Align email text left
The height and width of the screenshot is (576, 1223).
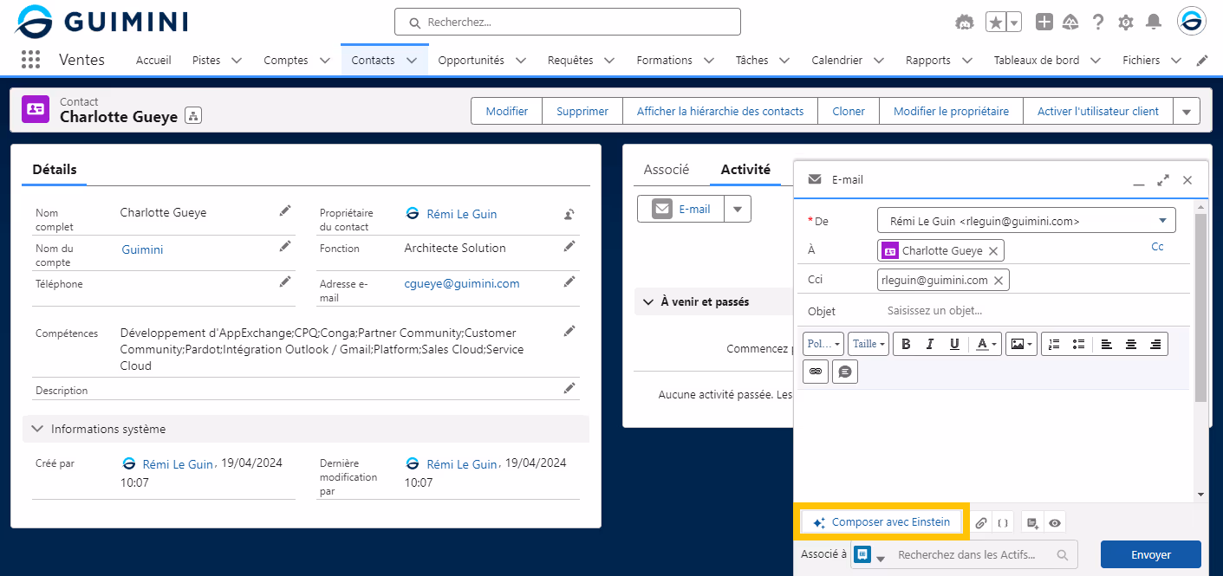1107,344
